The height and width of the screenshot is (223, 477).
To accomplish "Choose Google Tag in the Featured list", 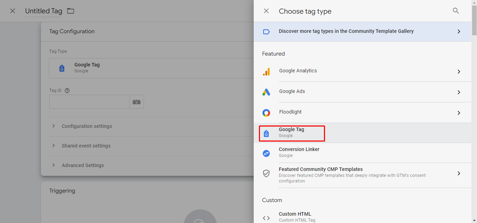I will click(362, 133).
